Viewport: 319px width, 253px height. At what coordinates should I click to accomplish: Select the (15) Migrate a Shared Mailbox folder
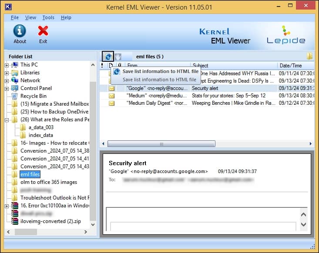pyautogui.click(x=54, y=104)
